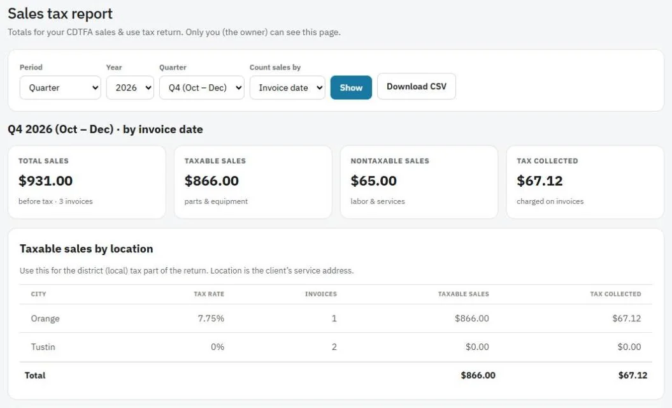Click the NONTAXABLE SALES card label
The height and width of the screenshot is (408, 672).
point(390,161)
